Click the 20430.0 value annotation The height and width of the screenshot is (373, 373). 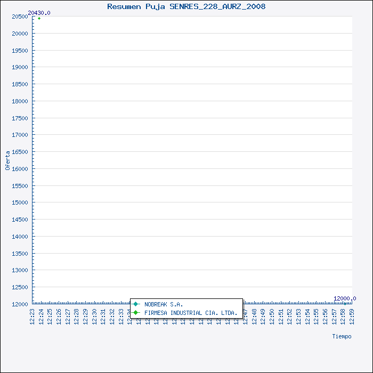(x=39, y=12)
